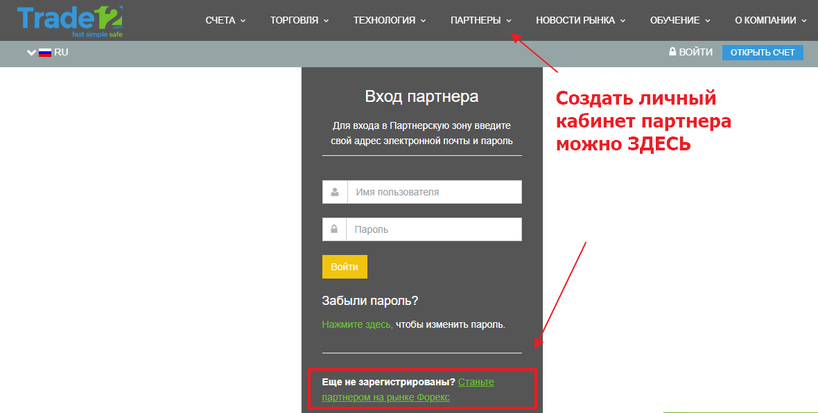Screen dimensions: 818x413
Task: Expand the ОБУЧЕНИЕ dropdown arrow
Action: click(708, 21)
